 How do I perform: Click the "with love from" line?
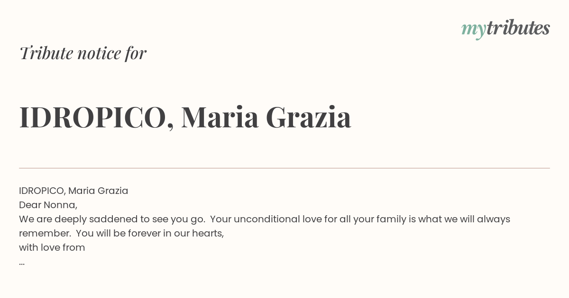click(52, 247)
